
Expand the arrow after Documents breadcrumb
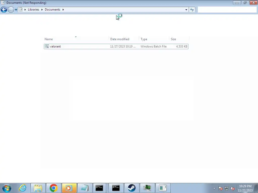point(63,10)
